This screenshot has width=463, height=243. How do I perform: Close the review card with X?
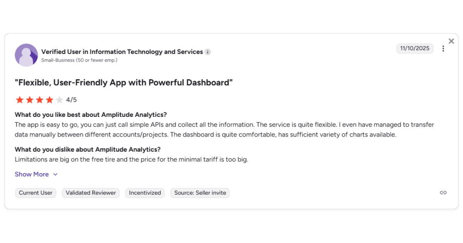[x=451, y=41]
